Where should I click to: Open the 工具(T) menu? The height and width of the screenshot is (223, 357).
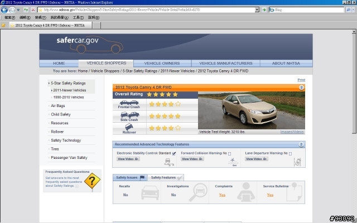(x=78, y=17)
